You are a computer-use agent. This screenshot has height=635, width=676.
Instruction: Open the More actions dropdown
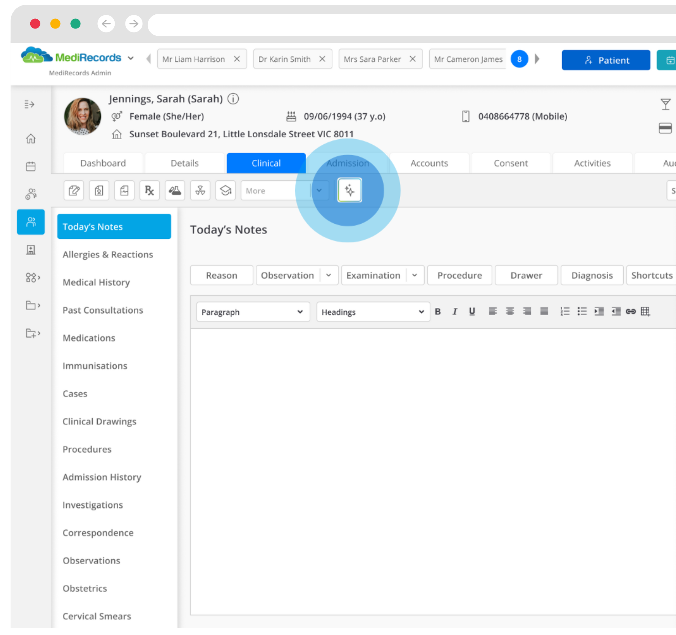click(x=285, y=190)
